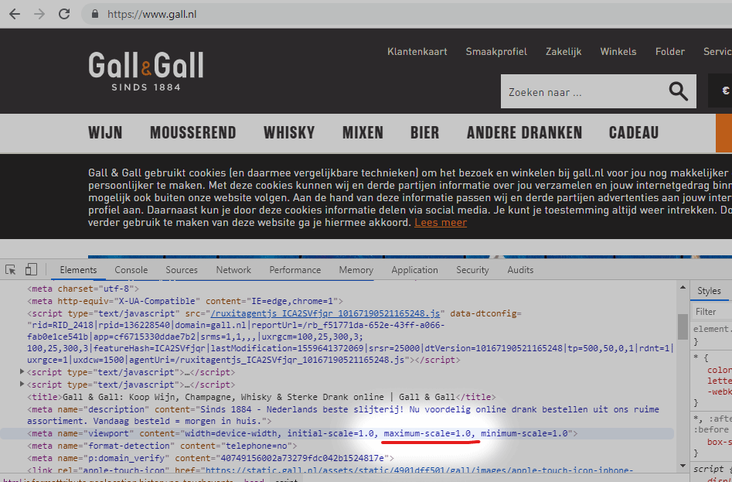Open the WHISKY category menu
Screen dimensions: 732x482
(x=289, y=132)
